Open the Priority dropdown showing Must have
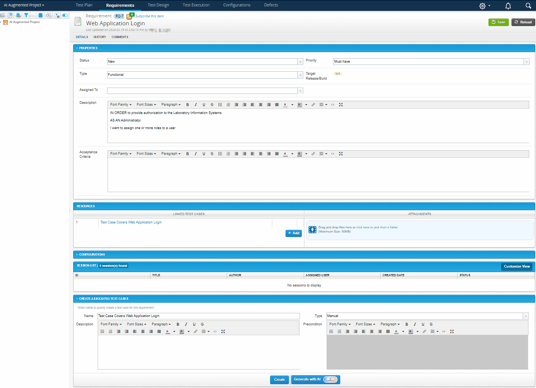 pos(526,62)
